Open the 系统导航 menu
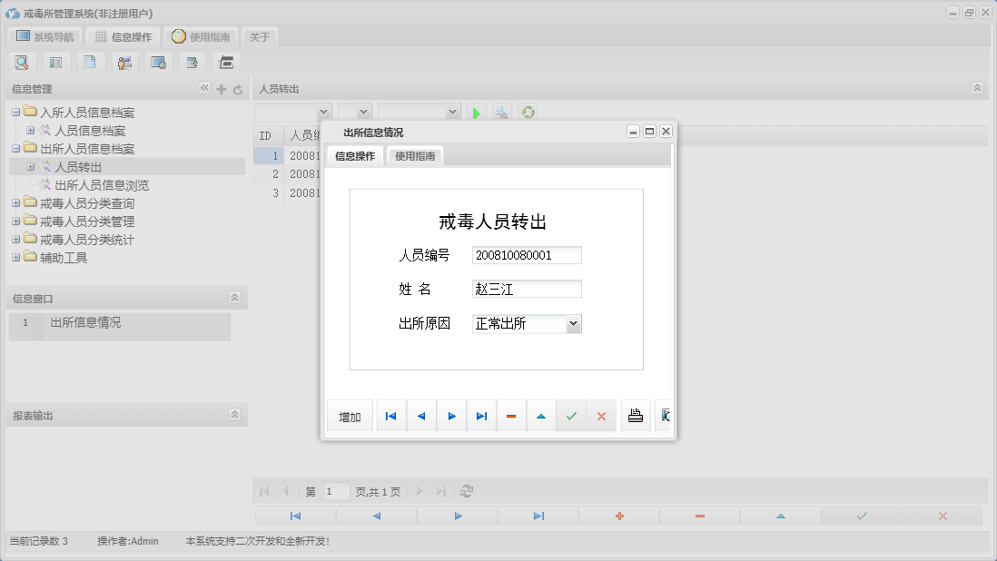997x561 pixels. click(x=44, y=36)
